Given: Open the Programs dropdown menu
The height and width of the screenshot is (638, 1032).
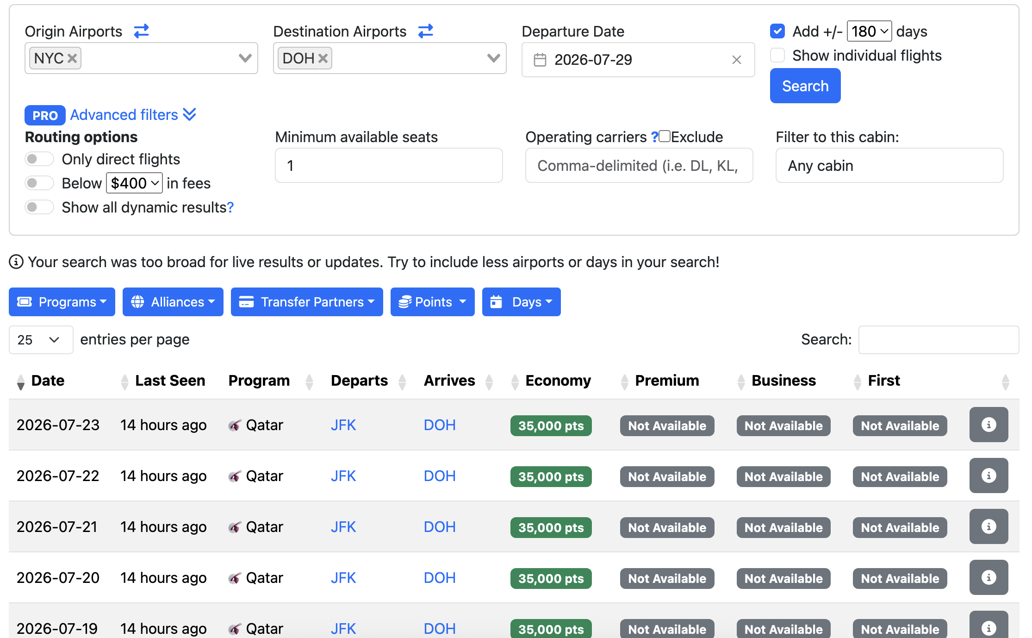Looking at the screenshot, I should click(62, 302).
